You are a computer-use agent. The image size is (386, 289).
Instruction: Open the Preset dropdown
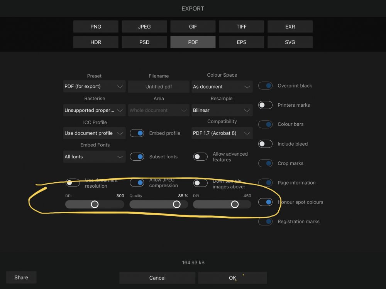94,86
